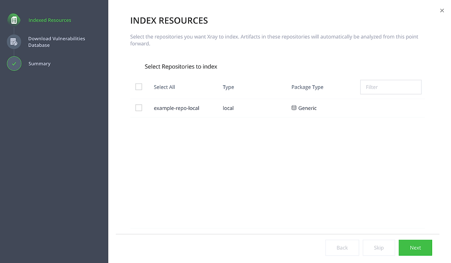Close the Index Resources wizard dialog
451x263 pixels.
click(x=442, y=11)
